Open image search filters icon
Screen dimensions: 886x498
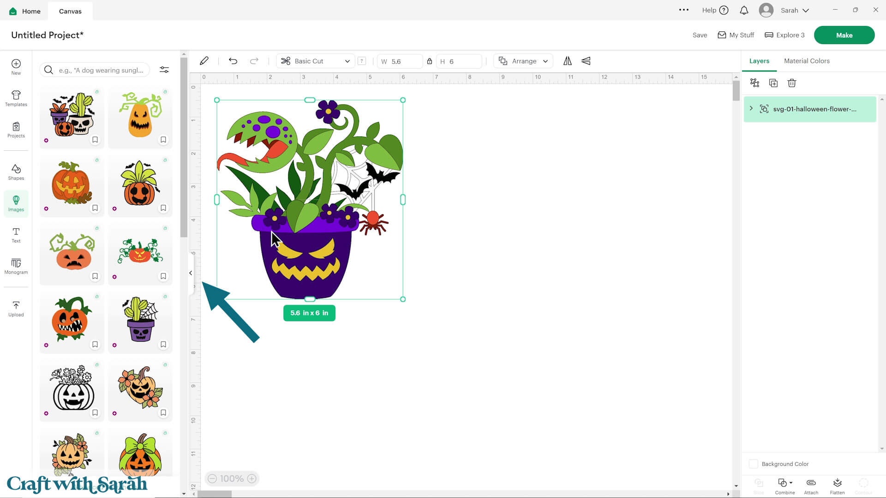[x=164, y=70]
